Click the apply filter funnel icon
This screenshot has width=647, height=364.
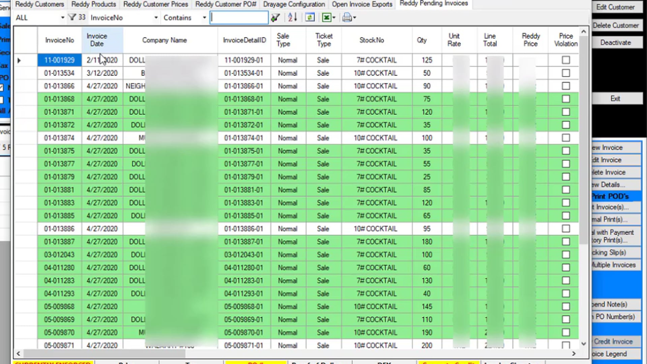click(x=275, y=18)
